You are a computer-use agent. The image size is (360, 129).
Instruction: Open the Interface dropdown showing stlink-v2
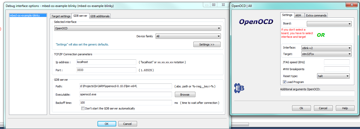click(x=327, y=48)
